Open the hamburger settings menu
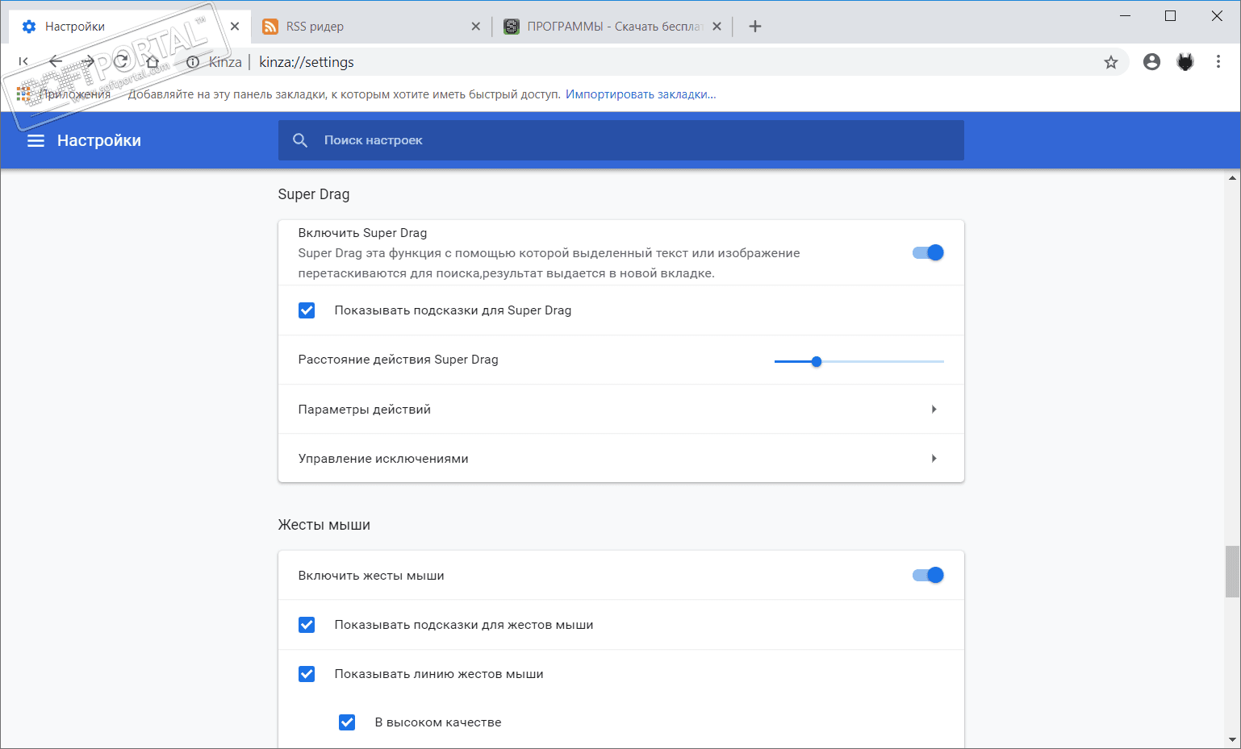Image resolution: width=1241 pixels, height=749 pixels. 36,140
